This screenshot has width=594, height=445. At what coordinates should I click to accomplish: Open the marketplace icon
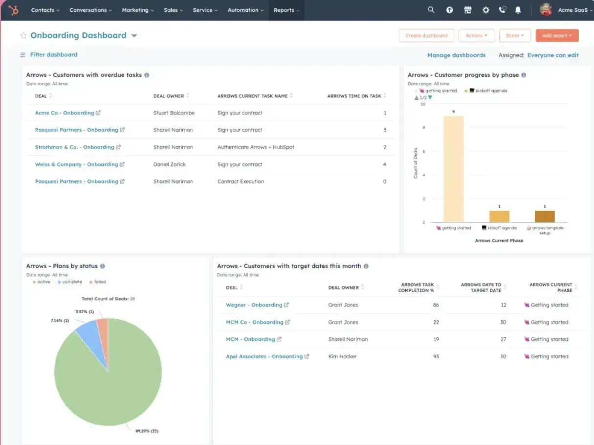click(x=467, y=10)
